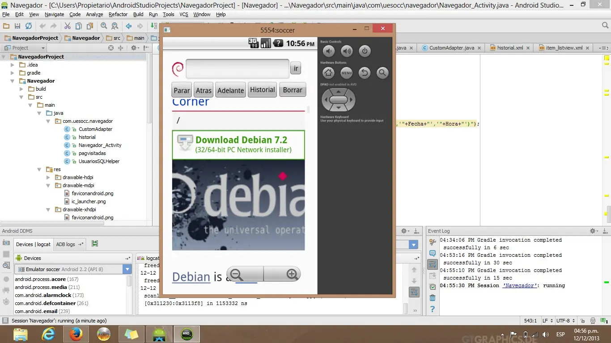This screenshot has height=343, width=611.
Task: Click the Scroll from Source target icon
Action: click(x=111, y=48)
